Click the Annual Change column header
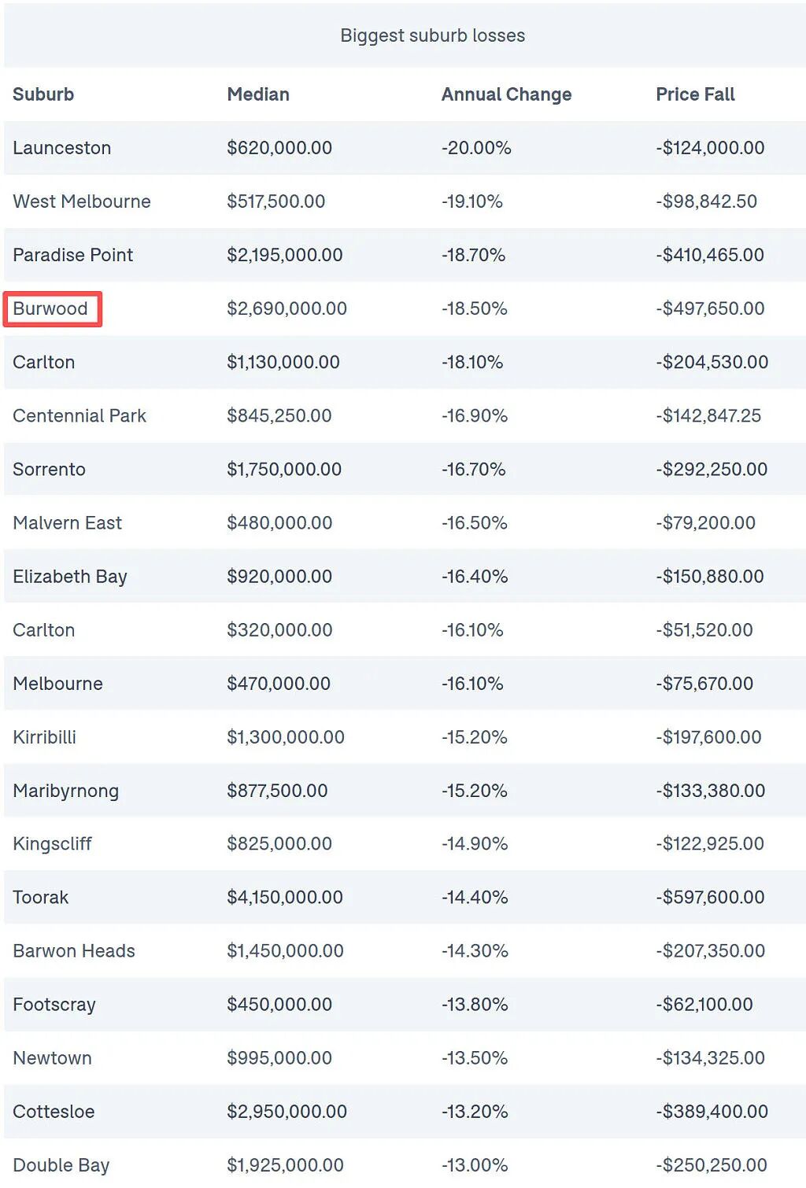 (x=506, y=94)
